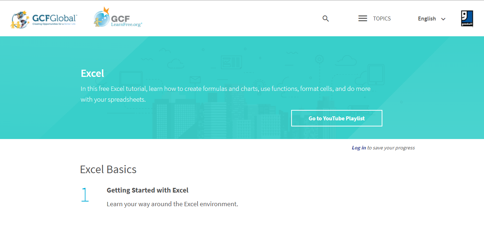Click the blue lesson number 1
This screenshot has height=236, width=484.
point(85,195)
